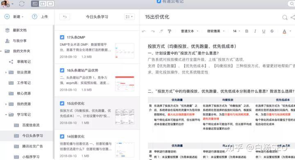Toggle strikethrough formatting
Viewport: 295px width, 160px height.
point(272,31)
